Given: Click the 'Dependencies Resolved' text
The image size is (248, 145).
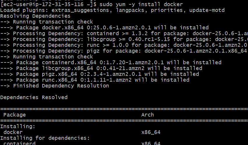Looking at the screenshot, I should pyautogui.click(x=34, y=97).
